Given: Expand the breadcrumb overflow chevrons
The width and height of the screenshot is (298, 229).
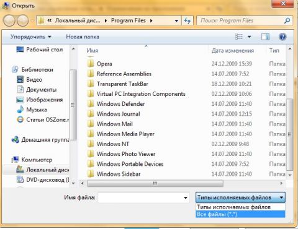Looking at the screenshot, I should (49, 20).
